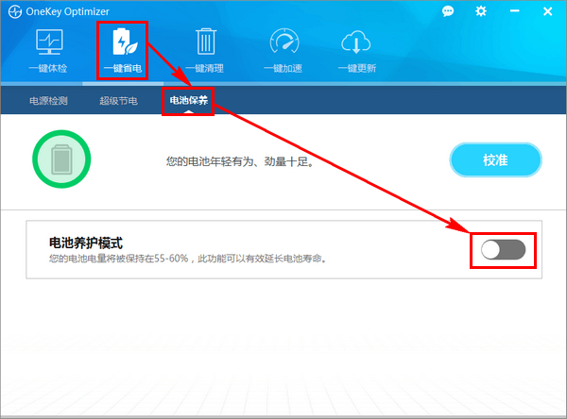Open the 一键体检 health check icon
The width and height of the screenshot is (567, 419).
49,42
